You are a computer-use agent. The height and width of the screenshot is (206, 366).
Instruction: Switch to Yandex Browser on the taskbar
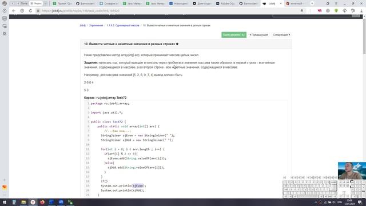click(x=33, y=202)
